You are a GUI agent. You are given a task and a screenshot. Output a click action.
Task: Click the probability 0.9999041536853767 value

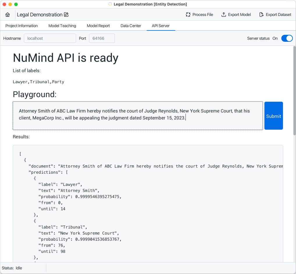(x=97, y=239)
